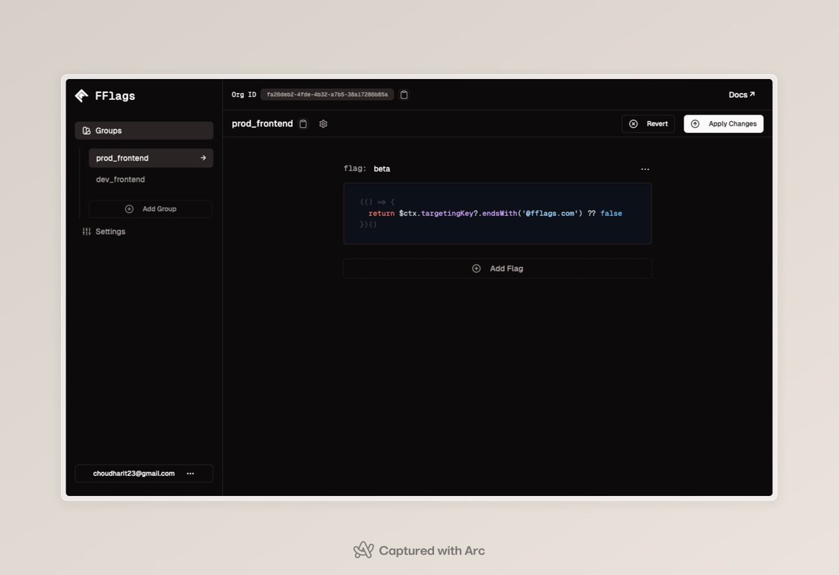Open the prod_frontend gear settings icon
Screen dimensions: 839x575
(x=323, y=123)
